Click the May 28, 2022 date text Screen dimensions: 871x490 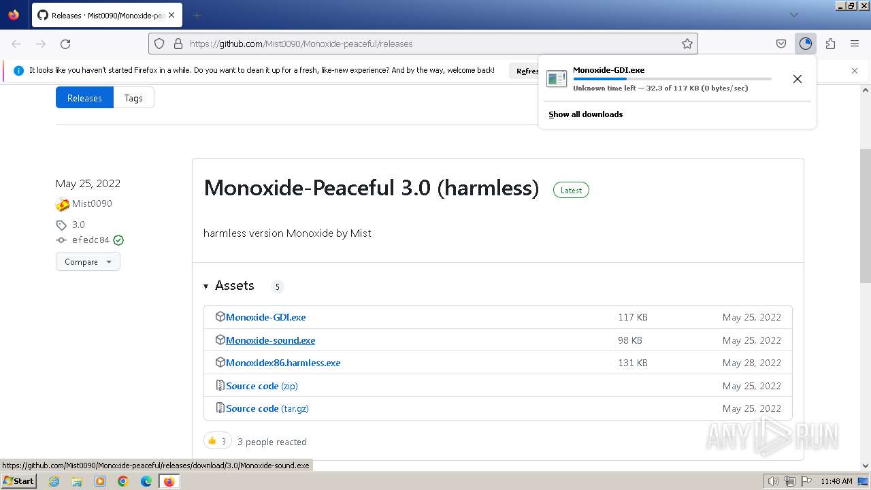(x=752, y=363)
